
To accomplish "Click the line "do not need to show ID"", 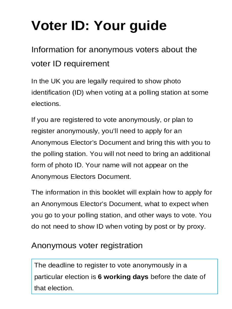I will coord(118,227).
